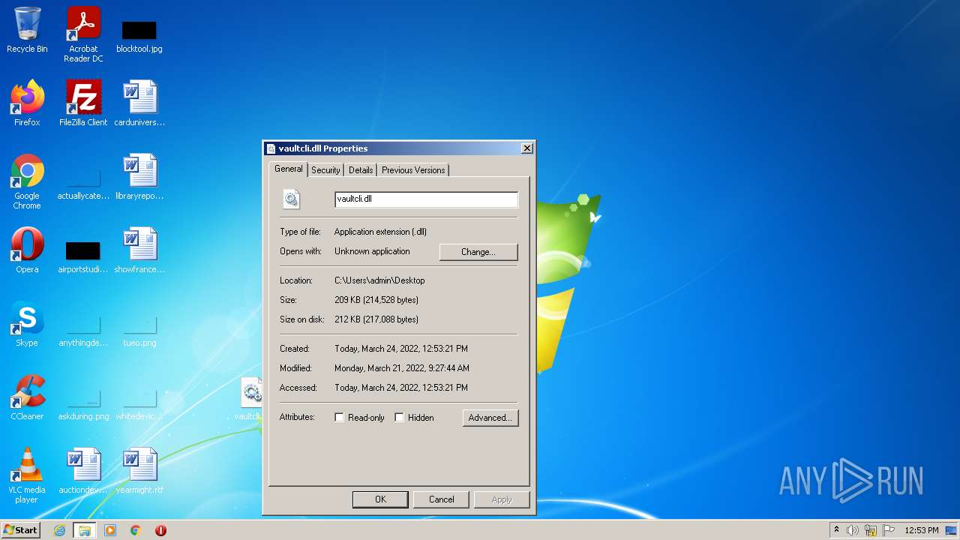Image resolution: width=960 pixels, height=540 pixels.
Task: Click the location path C:\Users\admin\Desktop
Action: [379, 280]
